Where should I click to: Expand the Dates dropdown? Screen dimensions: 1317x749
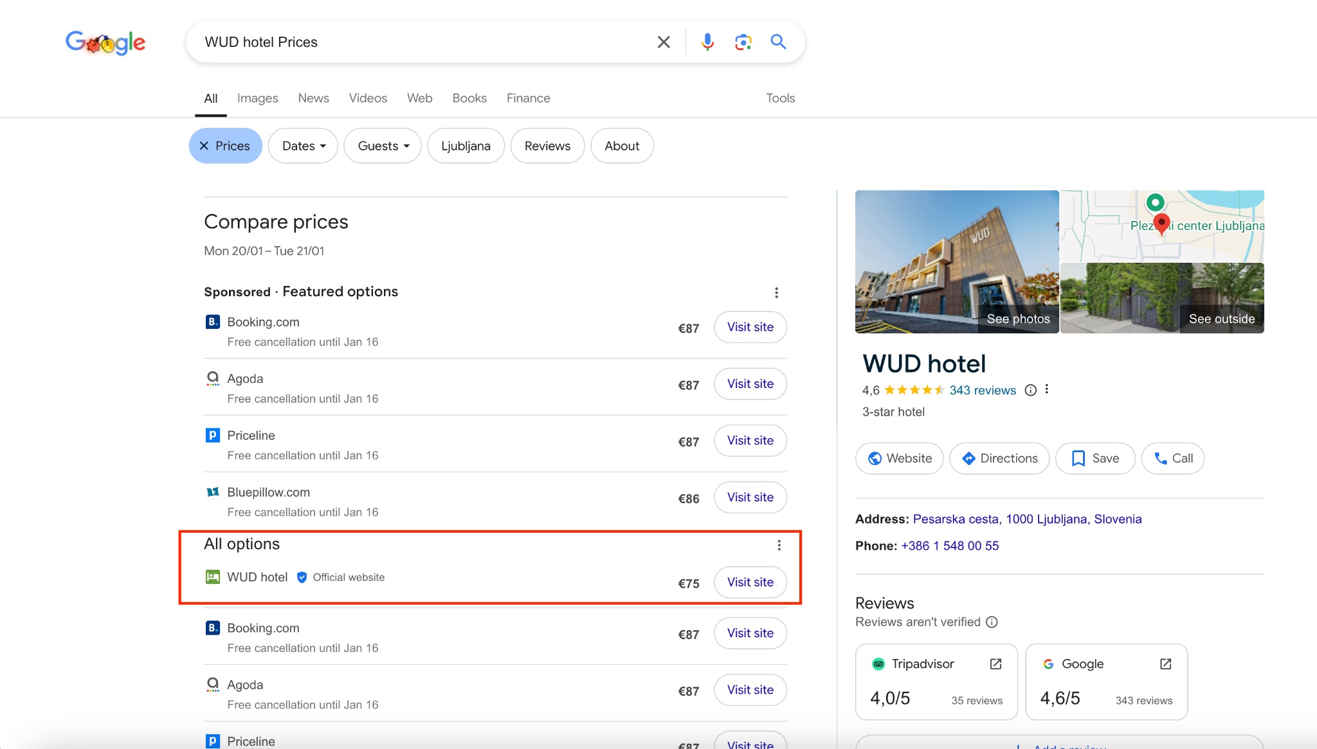[303, 146]
